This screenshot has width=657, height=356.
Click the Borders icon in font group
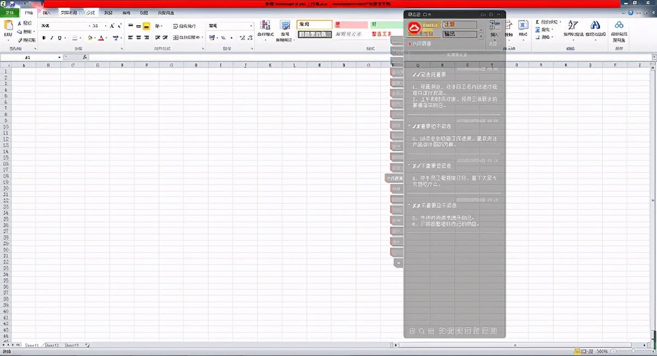point(75,38)
